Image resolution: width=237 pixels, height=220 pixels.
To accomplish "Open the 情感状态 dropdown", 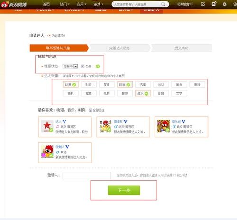I will (70, 66).
